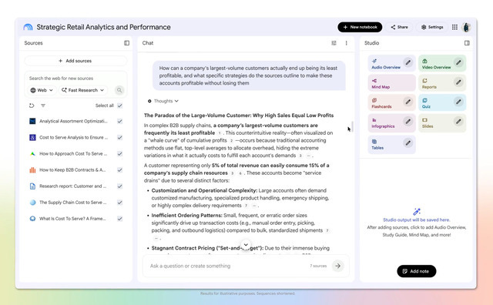This screenshot has height=305, width=493.
Task: Click icon of Cost to Serve Analysis source
Action: tap(32, 137)
